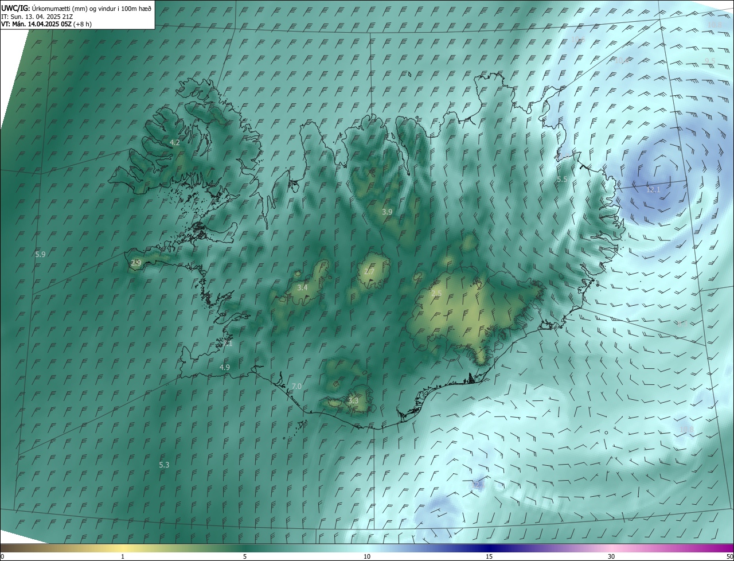Screen dimensions: 734x561
Task: Click the 7.0 value label near the south coast
Action: tap(296, 387)
